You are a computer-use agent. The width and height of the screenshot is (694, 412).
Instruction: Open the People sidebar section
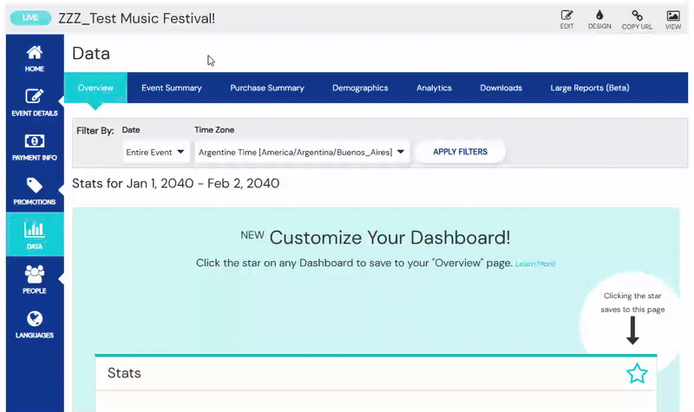35,279
